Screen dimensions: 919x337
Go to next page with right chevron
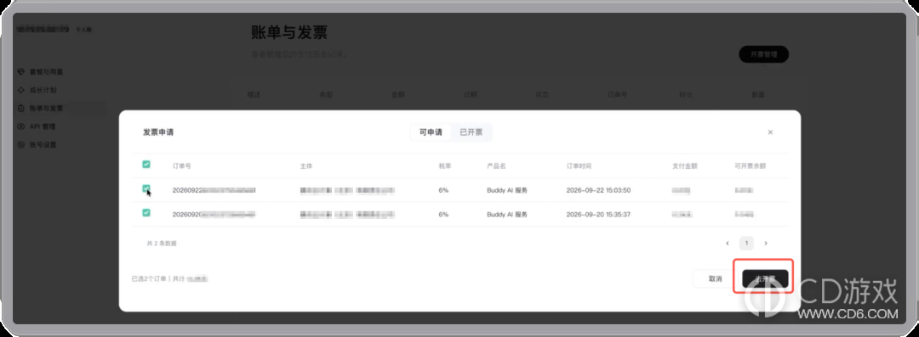click(766, 243)
